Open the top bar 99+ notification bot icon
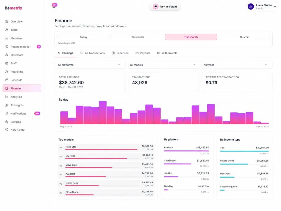This screenshot has height=211, width=281. tap(54, 6)
